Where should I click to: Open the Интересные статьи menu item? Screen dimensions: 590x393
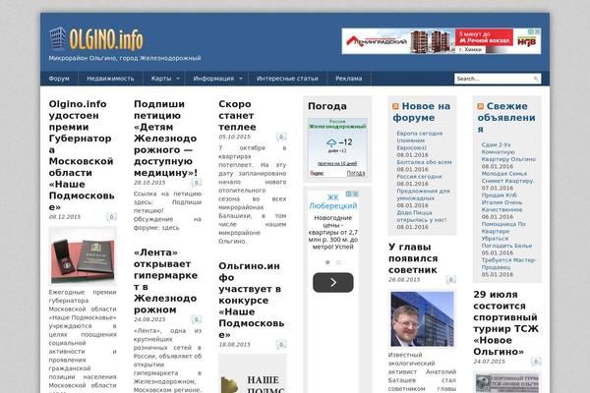point(287,79)
